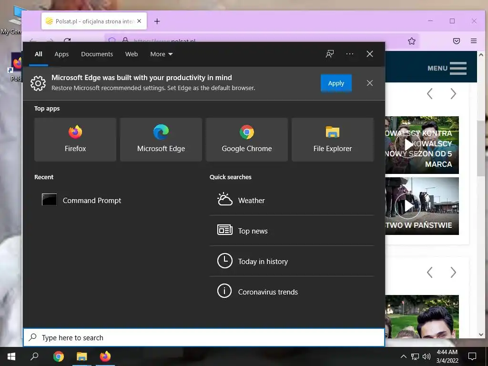Switch to the All tab
The image size is (488, 366).
[39, 54]
